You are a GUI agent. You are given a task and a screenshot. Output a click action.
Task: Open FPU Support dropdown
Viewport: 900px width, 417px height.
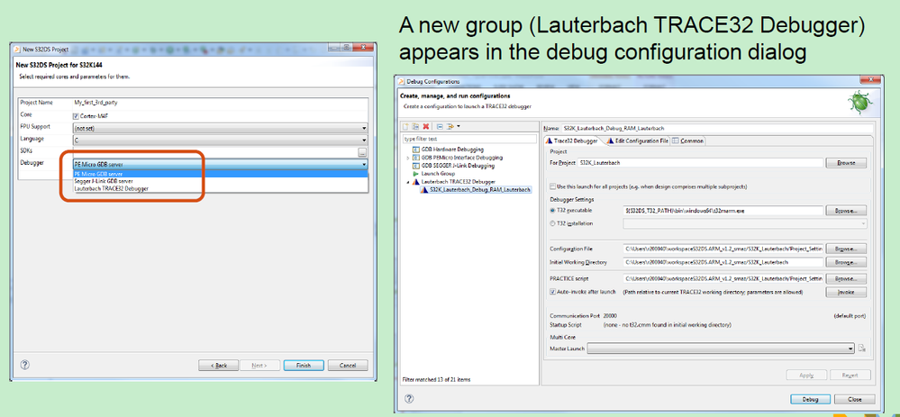pos(221,128)
